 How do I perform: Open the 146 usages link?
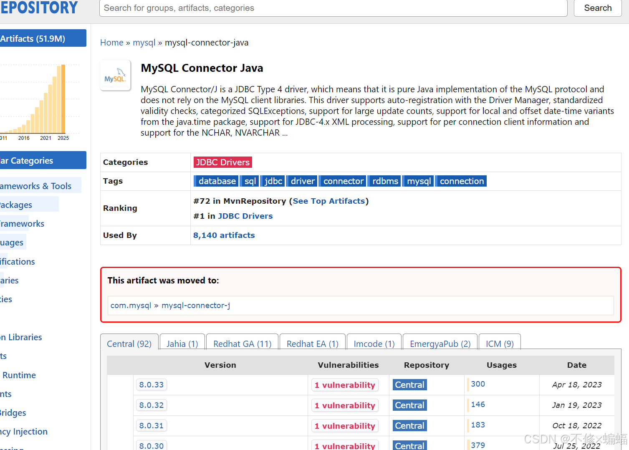[x=478, y=404]
